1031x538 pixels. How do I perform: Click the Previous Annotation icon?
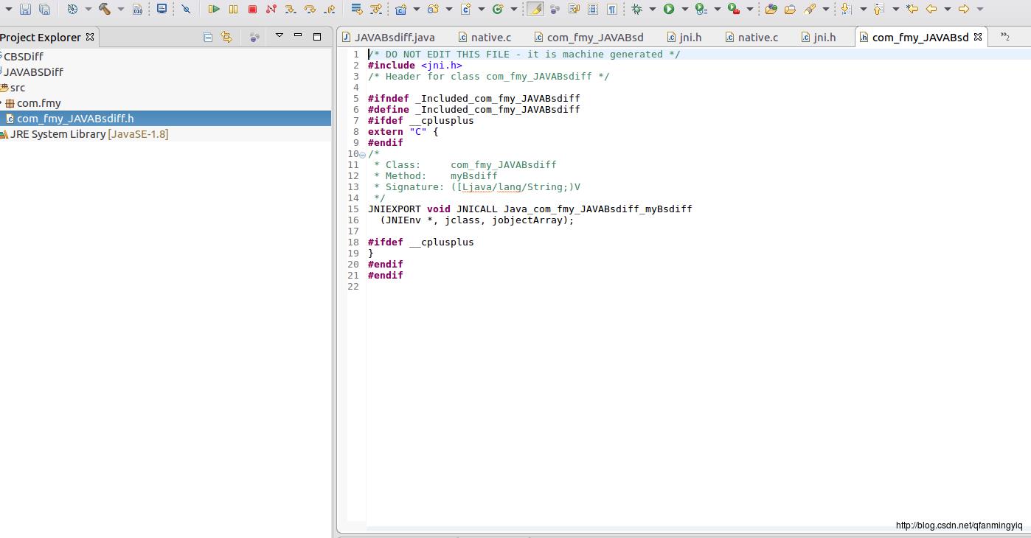tap(878, 9)
